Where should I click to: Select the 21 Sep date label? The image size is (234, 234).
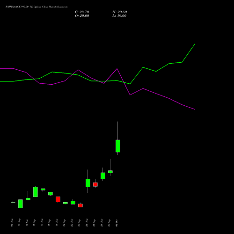[x=64, y=223]
